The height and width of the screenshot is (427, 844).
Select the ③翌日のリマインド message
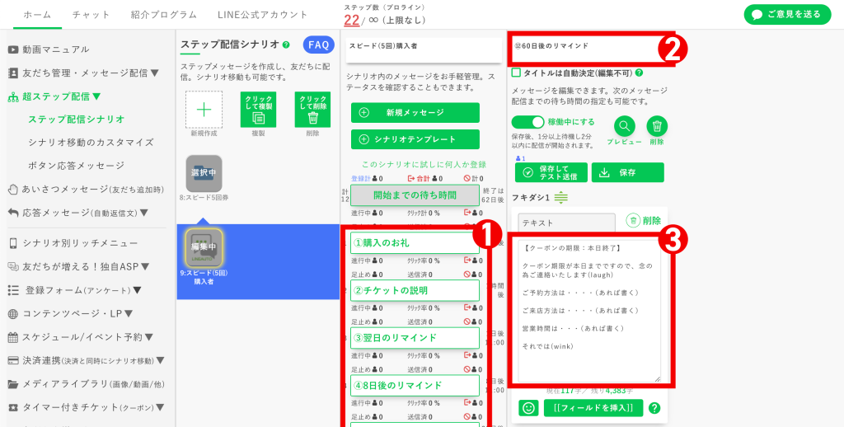pos(415,338)
